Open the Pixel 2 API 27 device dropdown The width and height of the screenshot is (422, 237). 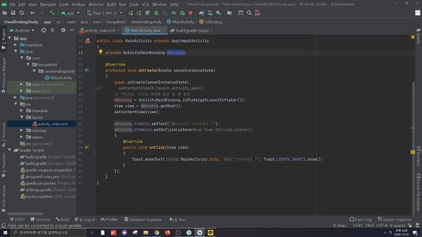click(x=105, y=13)
